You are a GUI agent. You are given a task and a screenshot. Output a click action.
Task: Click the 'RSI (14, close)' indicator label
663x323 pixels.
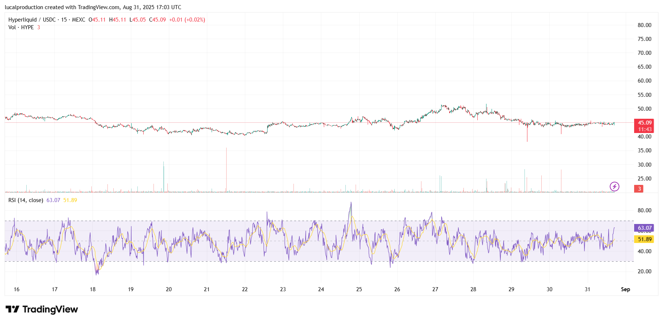tap(26, 200)
